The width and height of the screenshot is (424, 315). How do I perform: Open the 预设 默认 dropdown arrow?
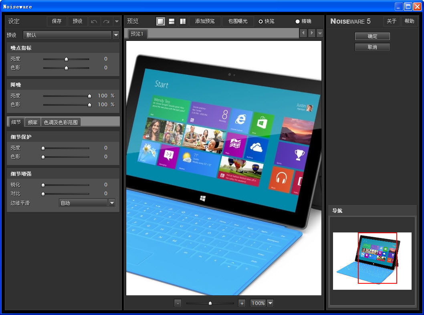click(116, 35)
